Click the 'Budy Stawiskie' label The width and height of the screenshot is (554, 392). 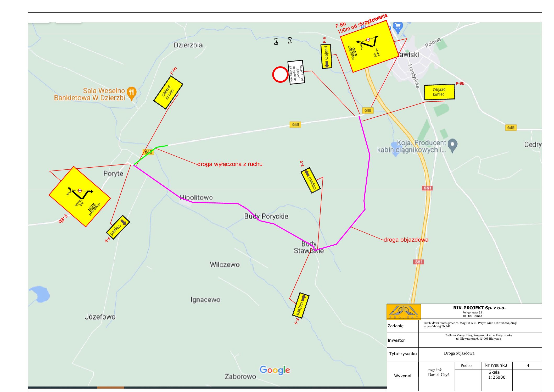(x=309, y=247)
